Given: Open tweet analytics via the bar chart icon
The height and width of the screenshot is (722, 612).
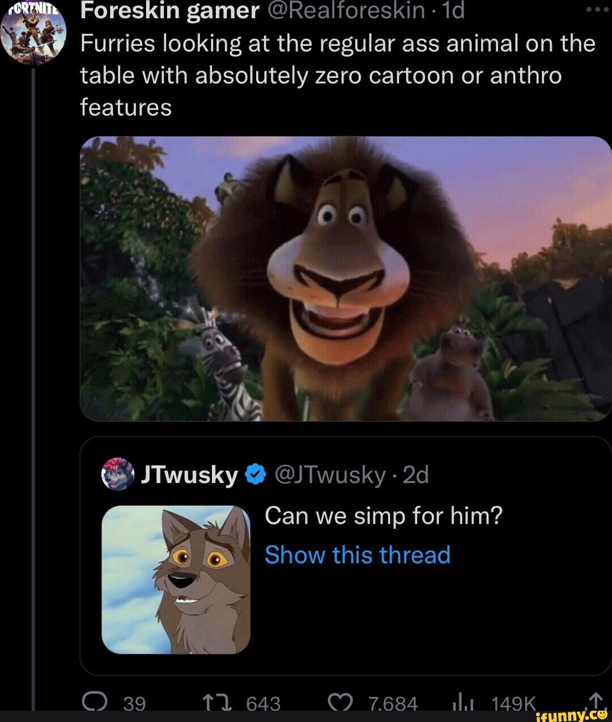Looking at the screenshot, I should click(x=464, y=702).
